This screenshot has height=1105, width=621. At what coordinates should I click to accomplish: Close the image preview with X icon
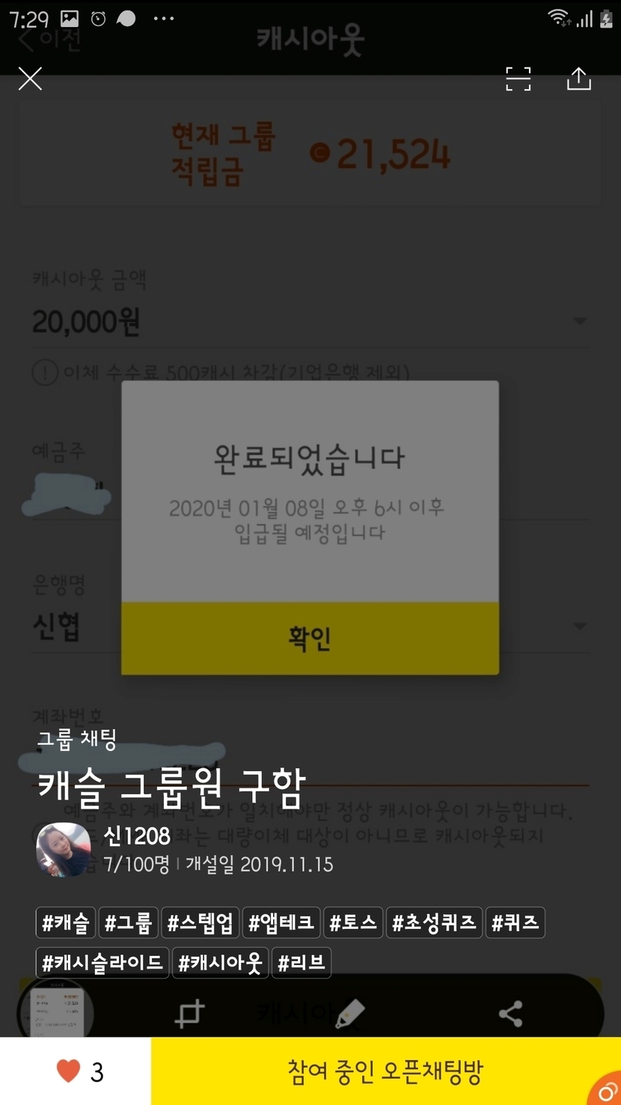tap(30, 79)
